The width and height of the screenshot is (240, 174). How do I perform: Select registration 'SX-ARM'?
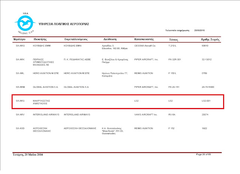point(20,87)
